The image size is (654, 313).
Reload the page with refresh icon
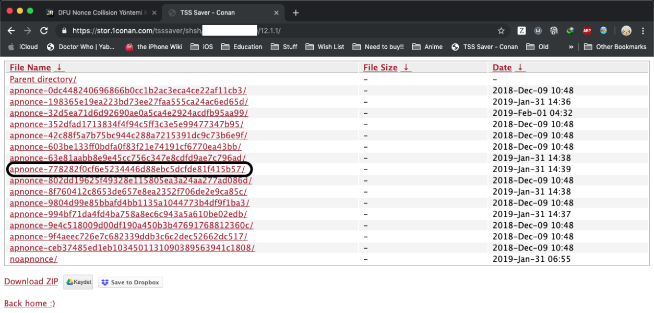point(44,31)
